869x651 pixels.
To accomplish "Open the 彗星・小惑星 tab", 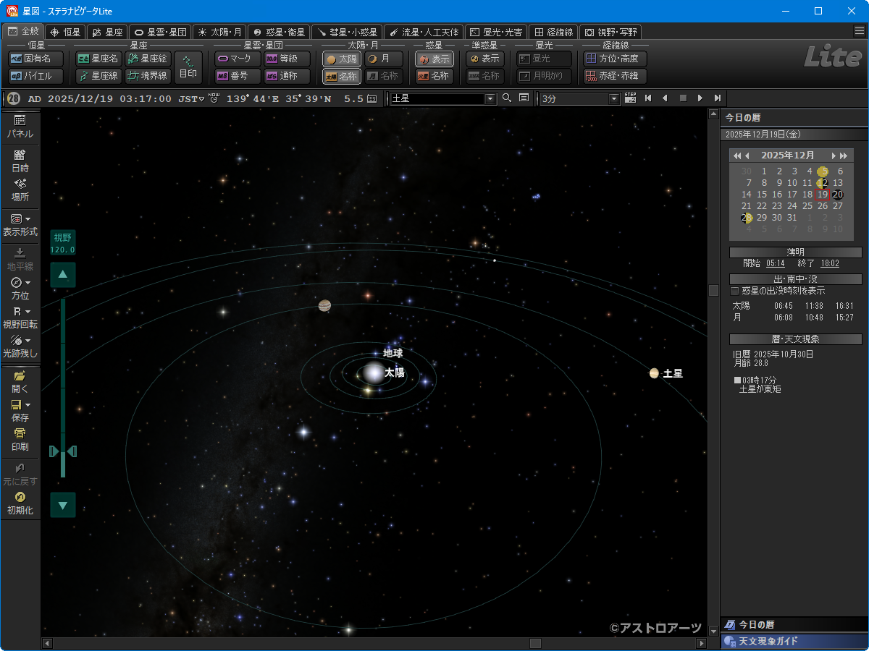I will 345,32.
